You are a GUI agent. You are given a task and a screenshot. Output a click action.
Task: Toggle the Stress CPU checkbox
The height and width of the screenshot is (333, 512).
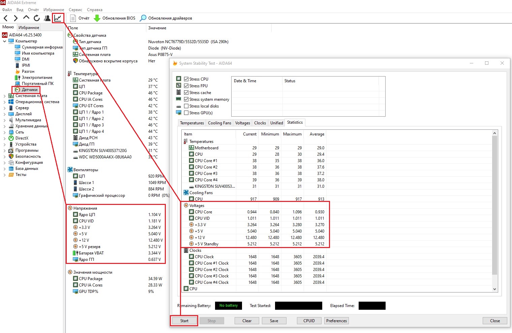[x=186, y=79]
